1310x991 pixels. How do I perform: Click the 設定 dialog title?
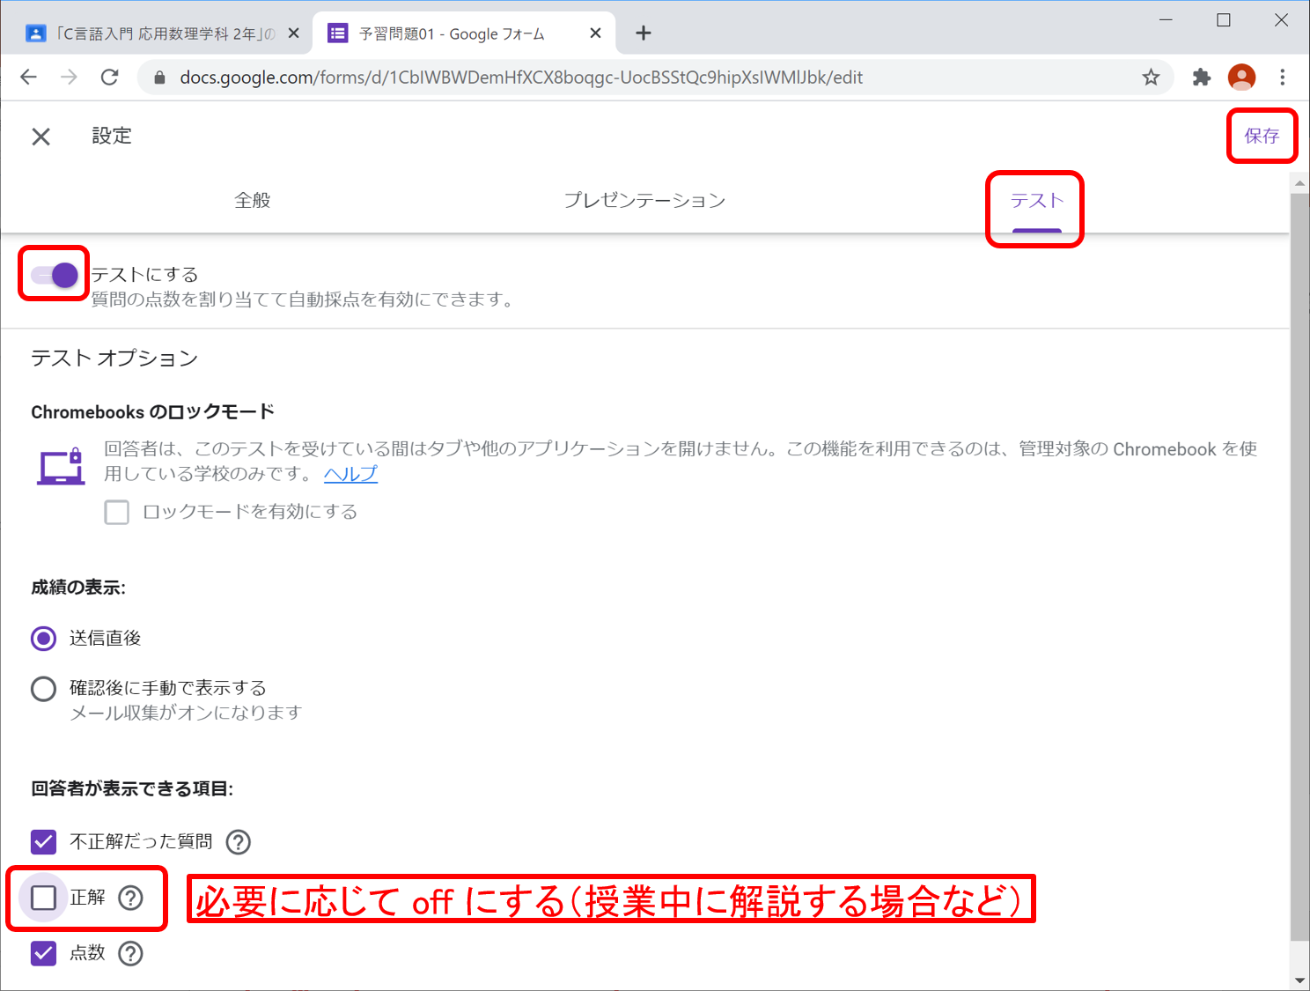(112, 136)
